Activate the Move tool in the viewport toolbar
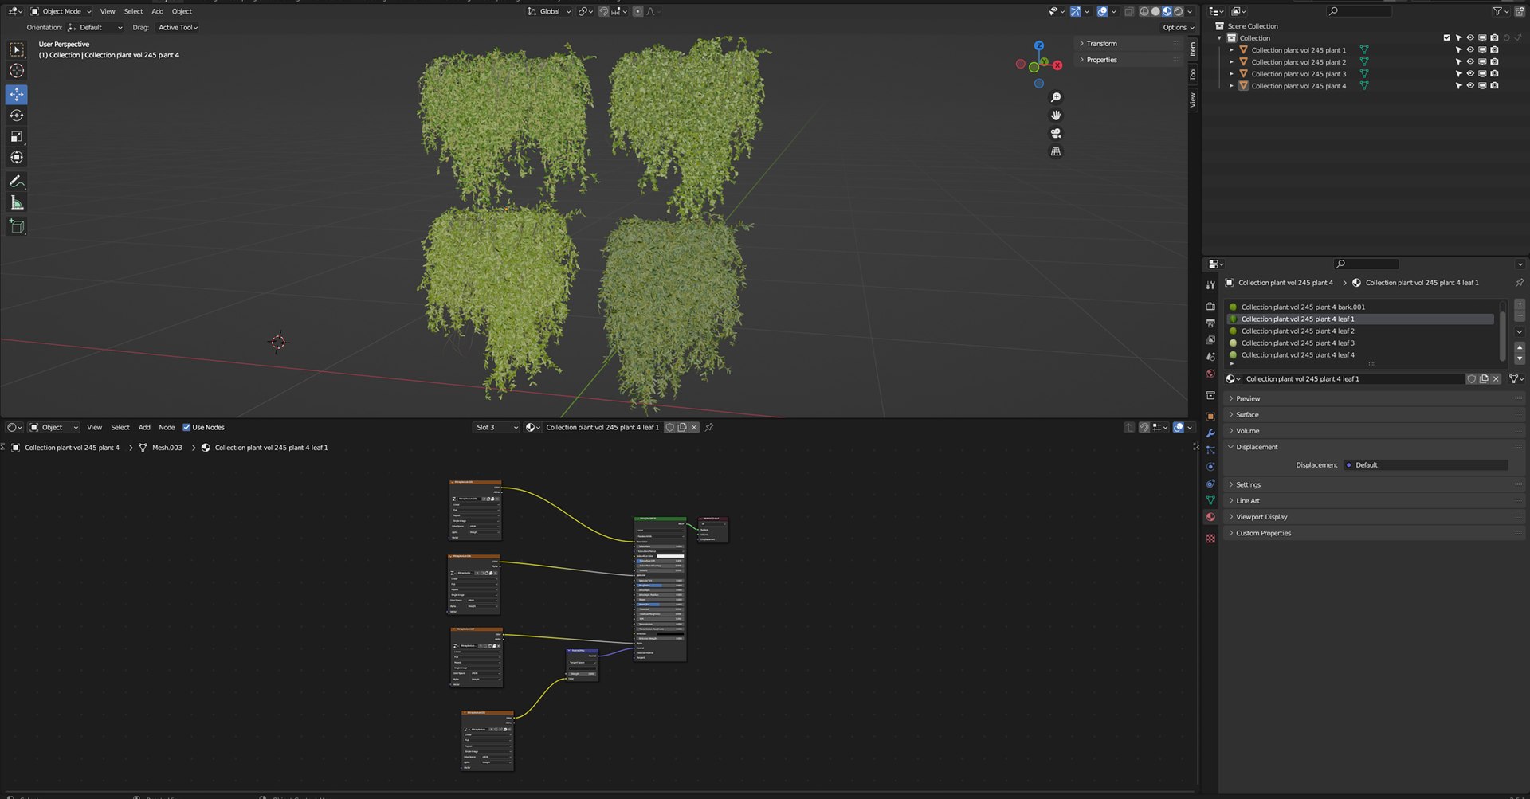The image size is (1530, 799). (17, 95)
